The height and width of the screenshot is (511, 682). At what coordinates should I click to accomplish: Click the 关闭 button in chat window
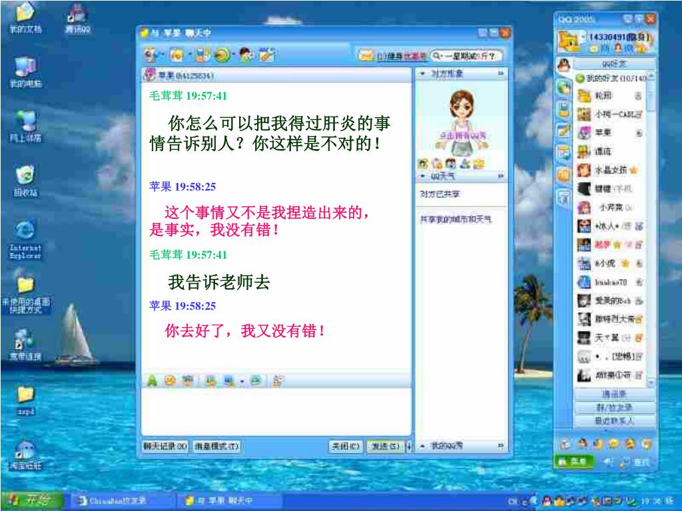pos(346,446)
